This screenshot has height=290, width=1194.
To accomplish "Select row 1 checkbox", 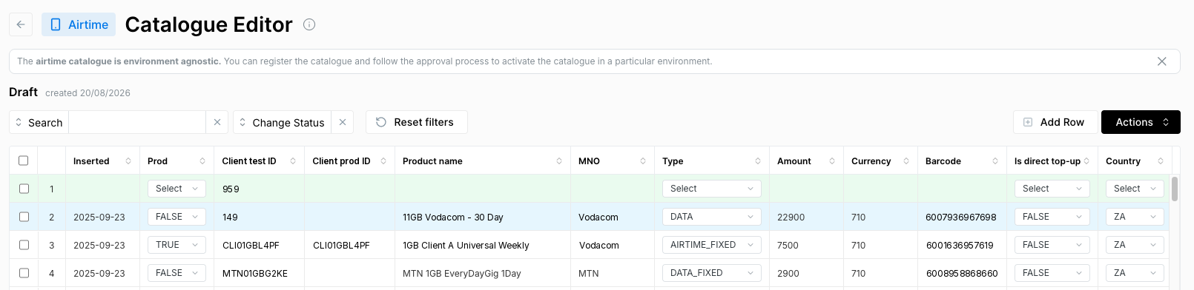I will [24, 189].
